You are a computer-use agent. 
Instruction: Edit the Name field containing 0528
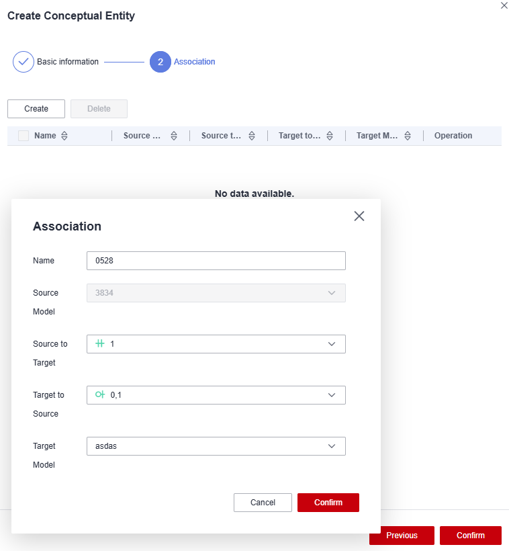click(216, 261)
